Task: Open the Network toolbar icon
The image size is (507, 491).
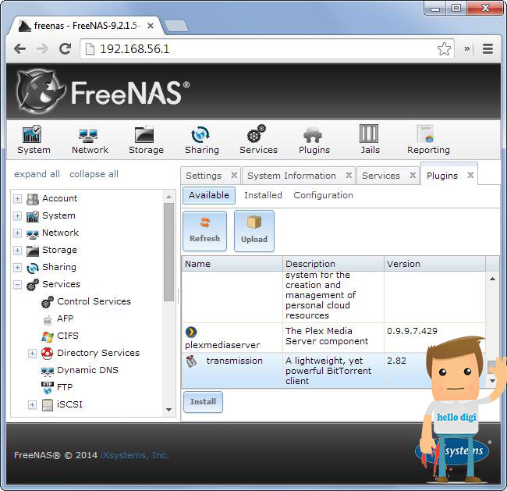Action: pos(88,136)
